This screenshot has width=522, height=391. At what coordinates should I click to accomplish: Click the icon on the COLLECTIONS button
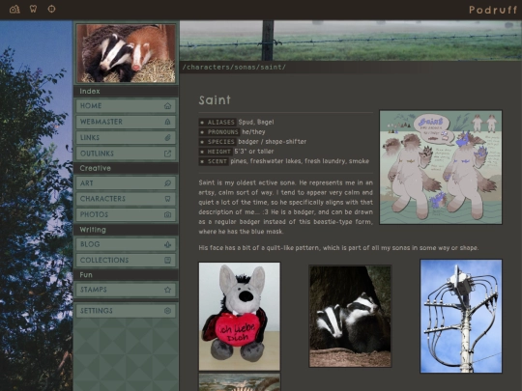(x=167, y=261)
